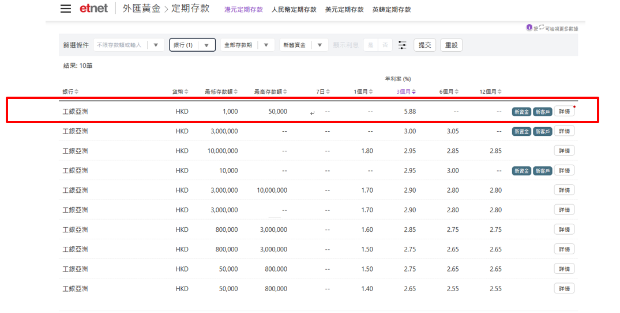Open 詳情 for the 5.88 rate row
This screenshot has width=620, height=313.
tap(564, 111)
